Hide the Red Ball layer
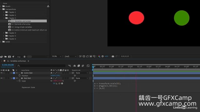 tap(1, 78)
